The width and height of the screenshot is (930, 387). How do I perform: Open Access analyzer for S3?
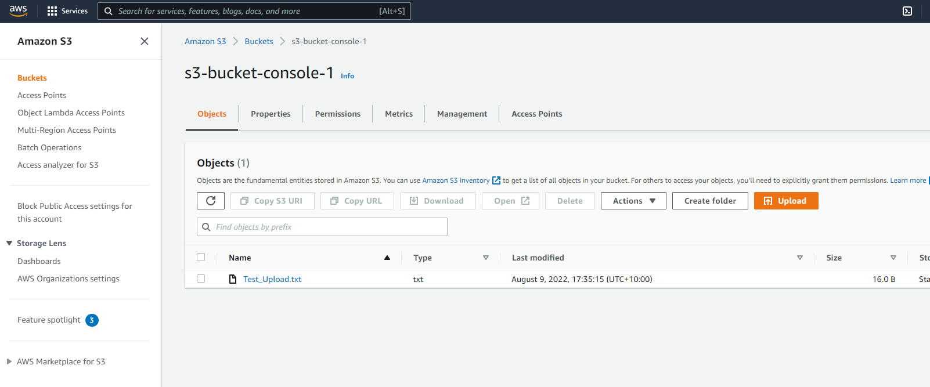click(58, 165)
